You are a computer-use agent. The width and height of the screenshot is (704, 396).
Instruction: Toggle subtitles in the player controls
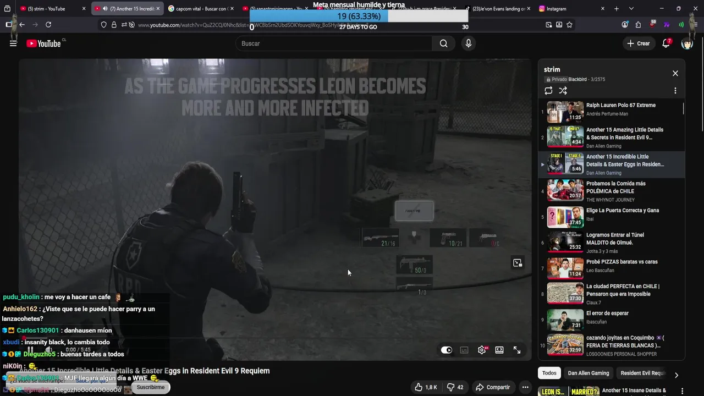[x=464, y=350]
